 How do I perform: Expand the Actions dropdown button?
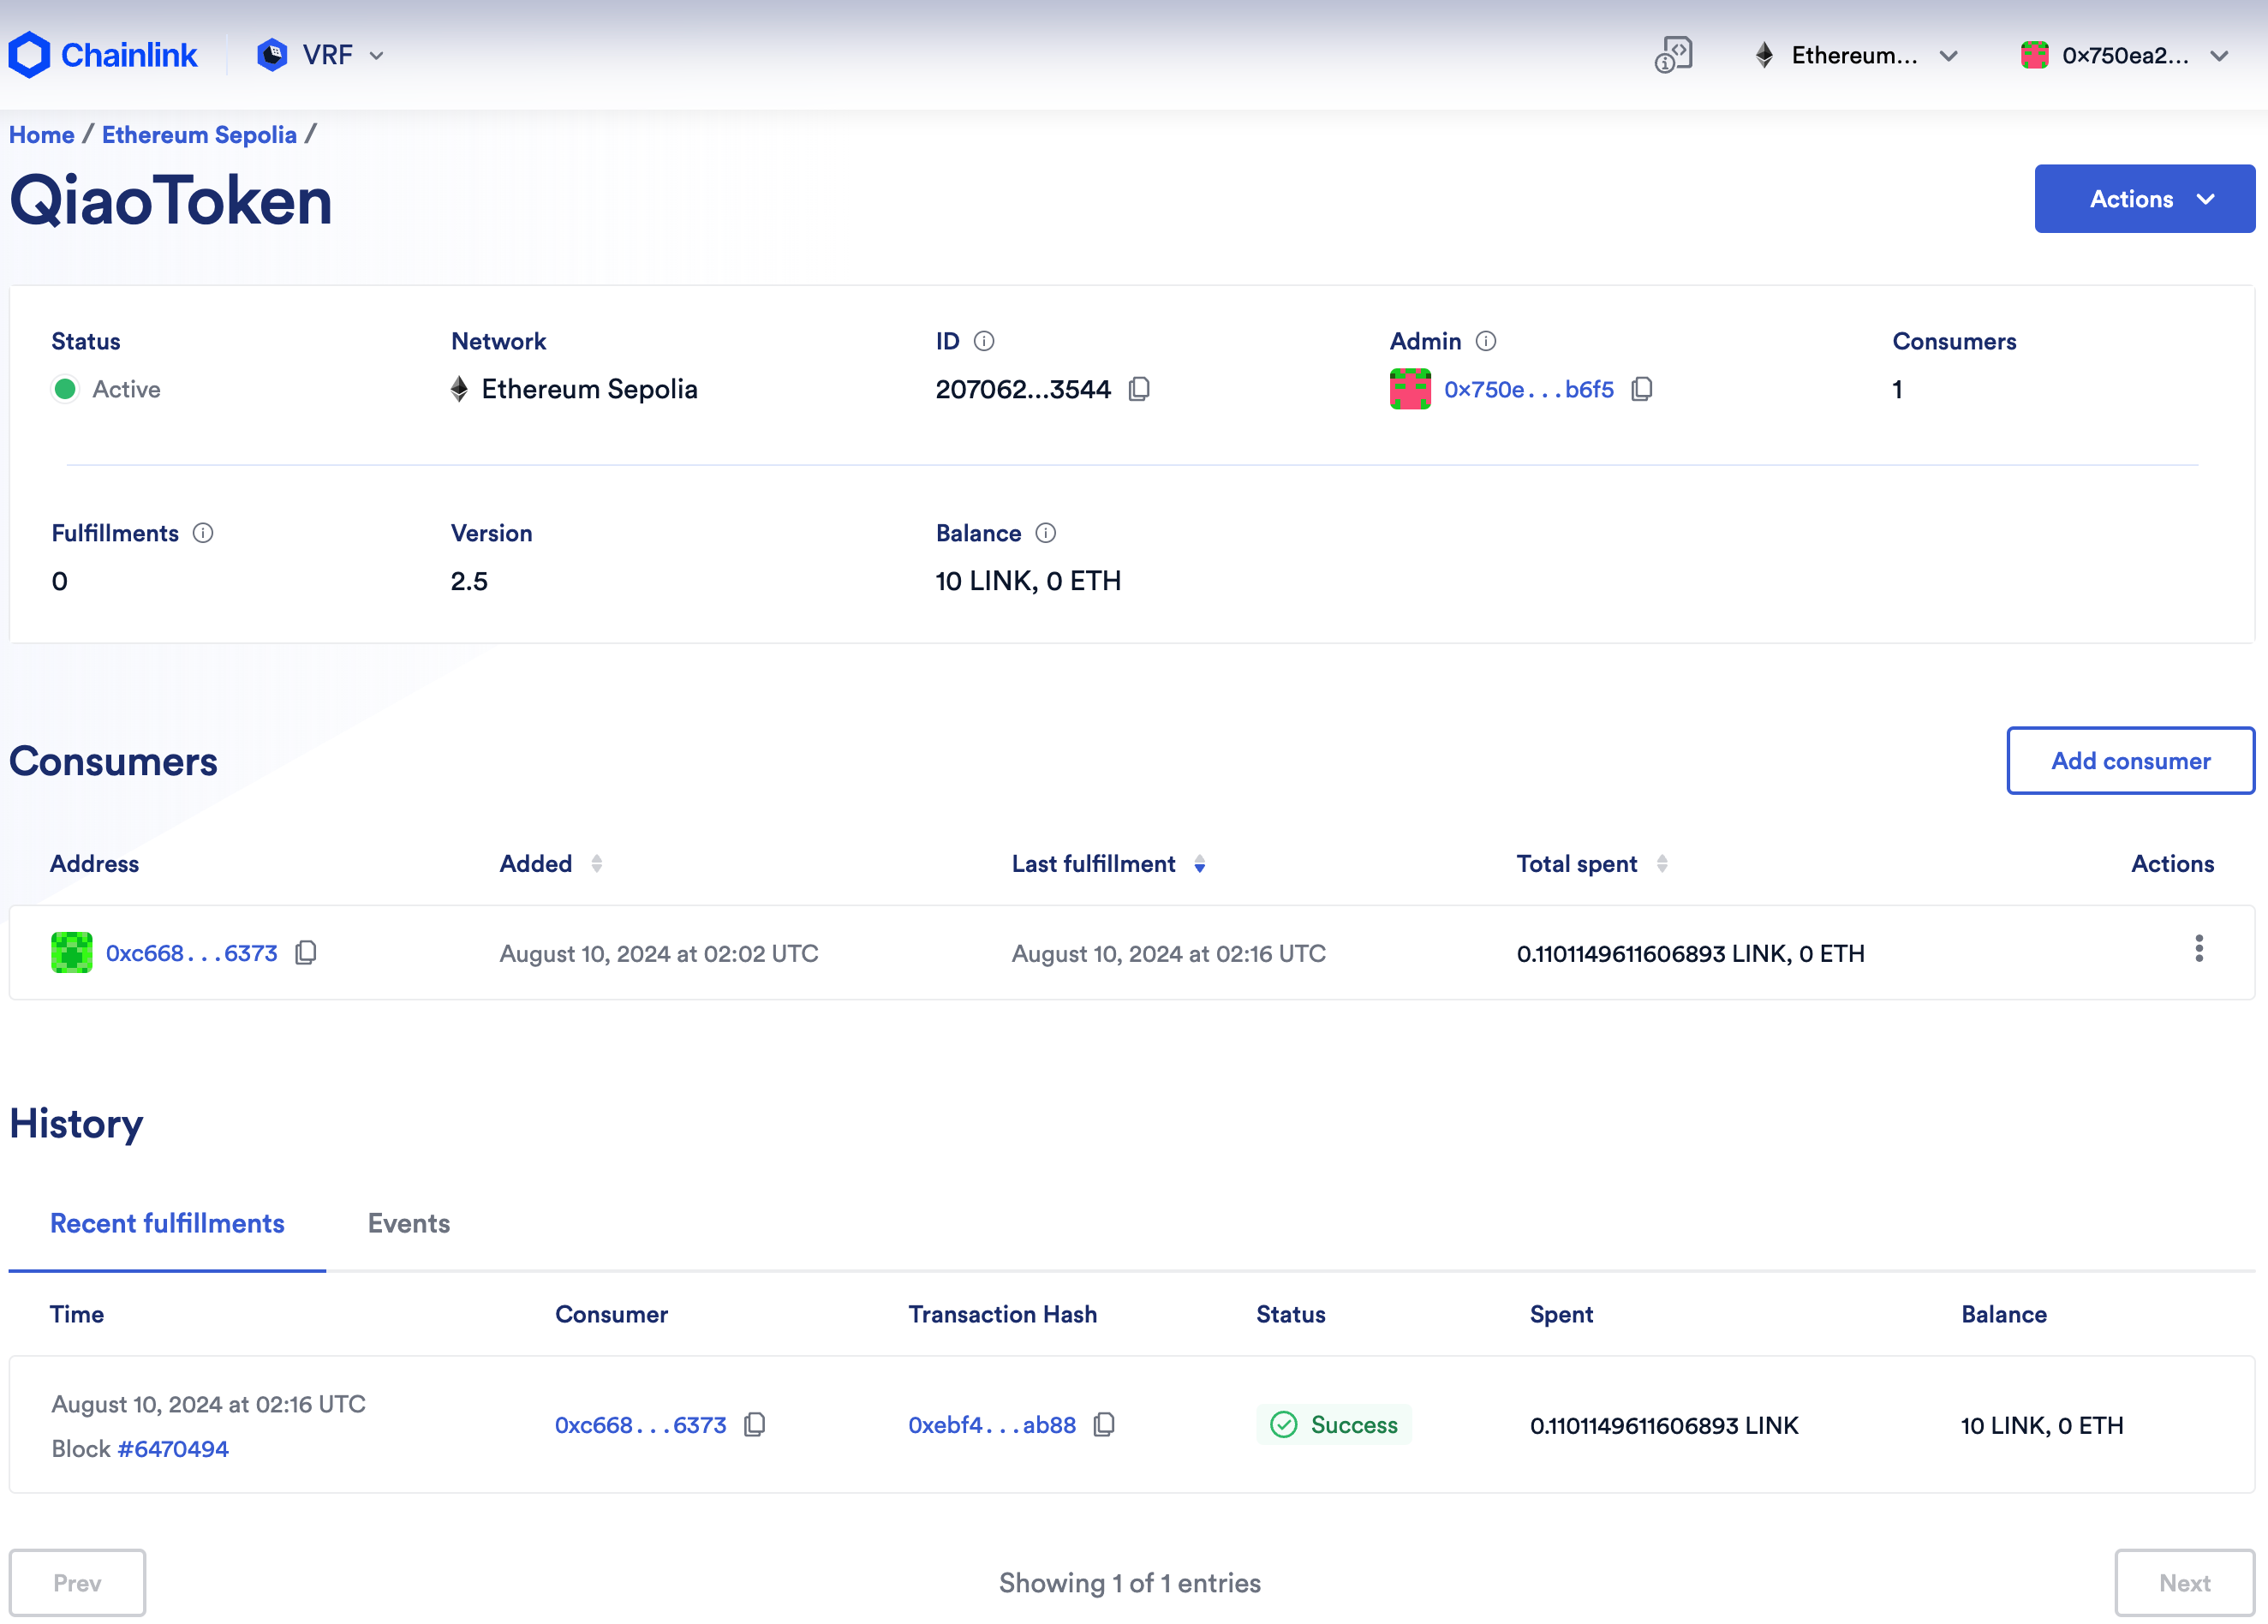coord(2144,199)
